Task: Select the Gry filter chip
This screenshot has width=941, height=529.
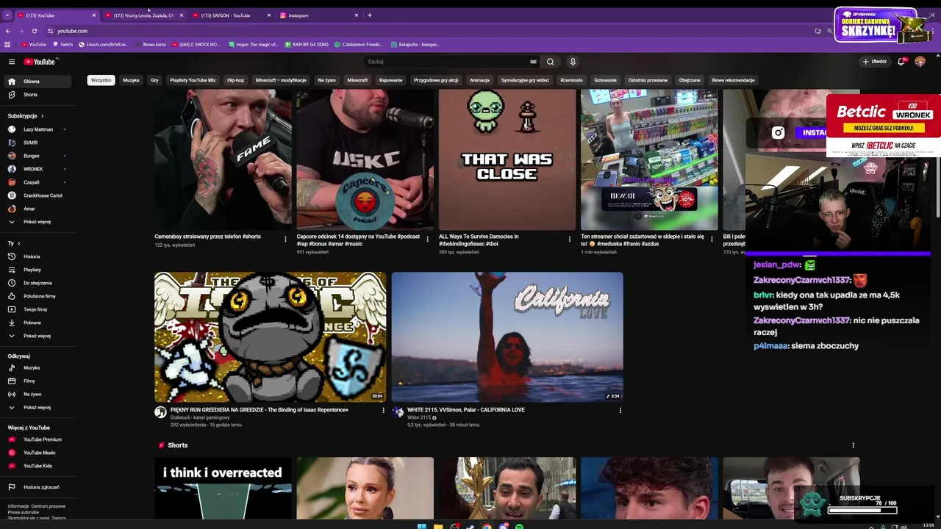Action: point(154,80)
